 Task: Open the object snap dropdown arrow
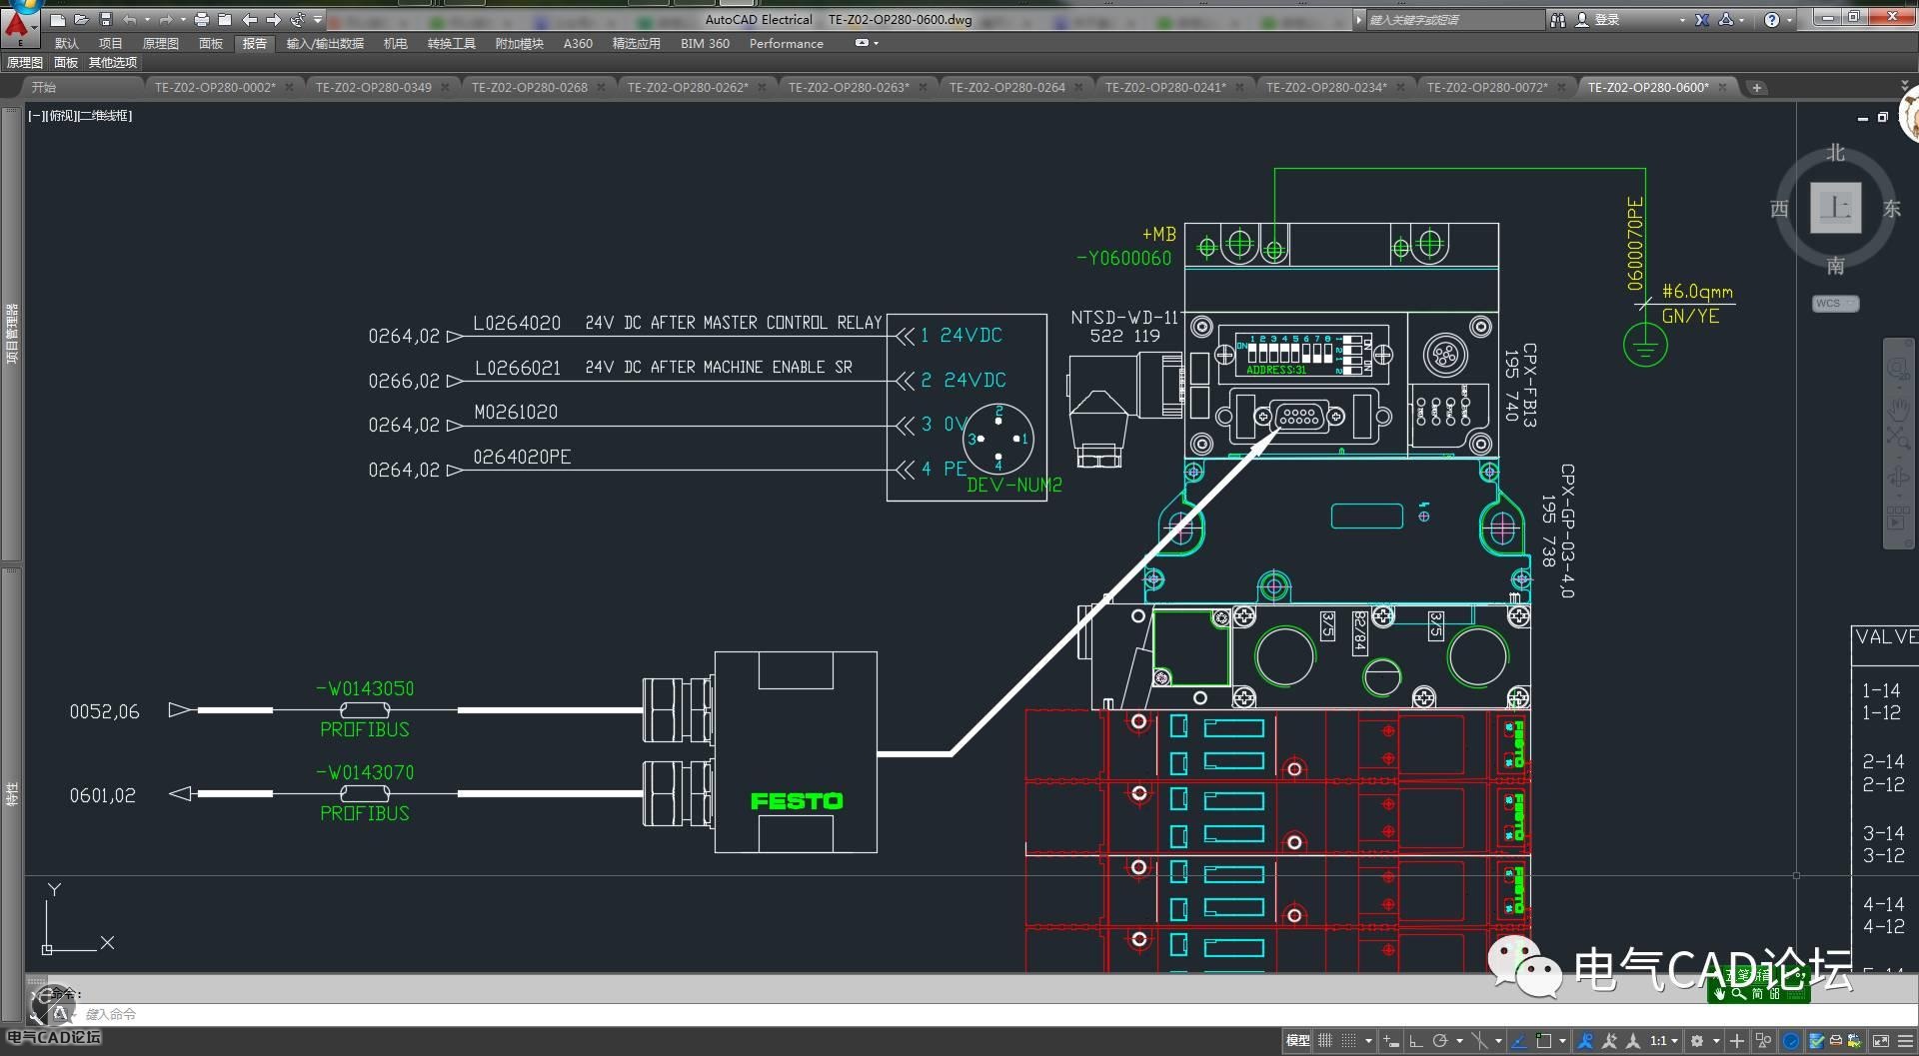[1562, 1041]
